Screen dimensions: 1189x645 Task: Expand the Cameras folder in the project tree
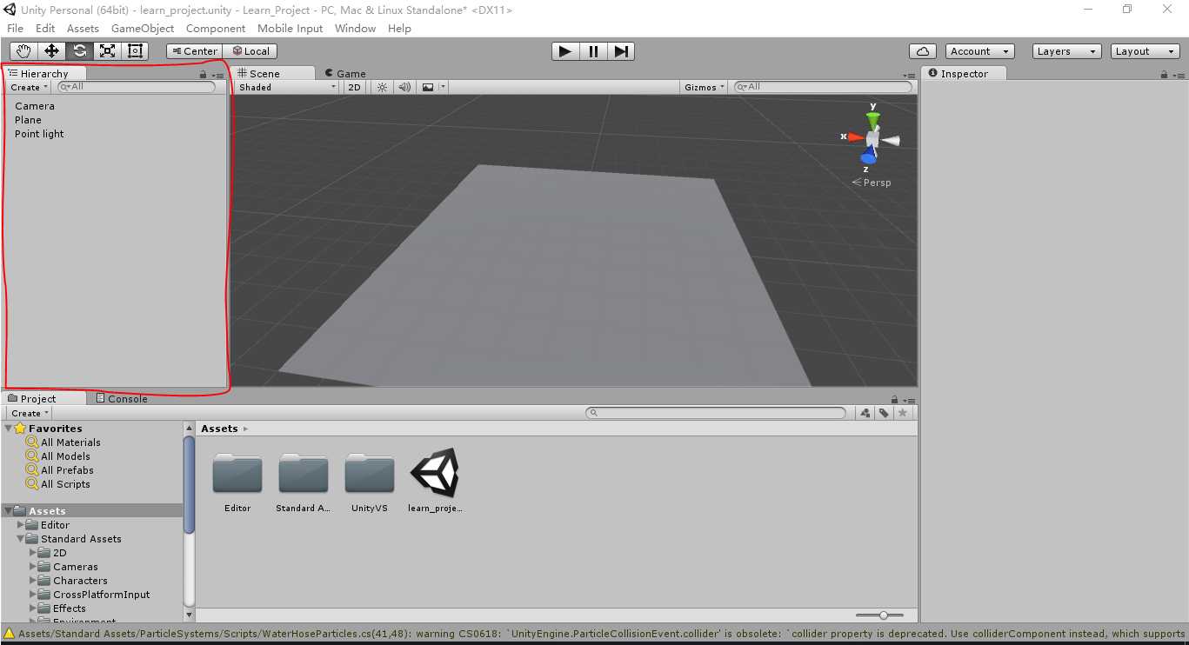click(x=34, y=567)
